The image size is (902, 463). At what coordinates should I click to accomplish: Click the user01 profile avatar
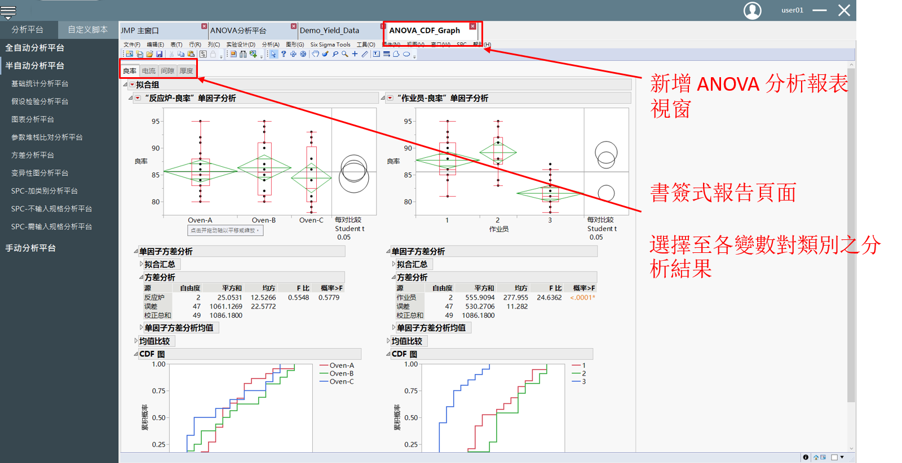(x=752, y=10)
